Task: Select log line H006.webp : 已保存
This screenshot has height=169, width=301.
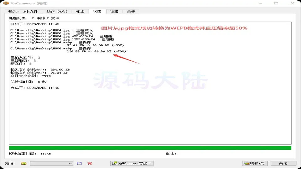Action: [51, 49]
